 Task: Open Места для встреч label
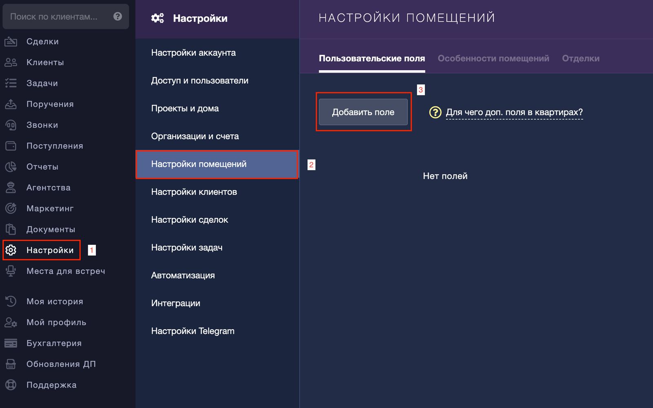pyautogui.click(x=66, y=271)
